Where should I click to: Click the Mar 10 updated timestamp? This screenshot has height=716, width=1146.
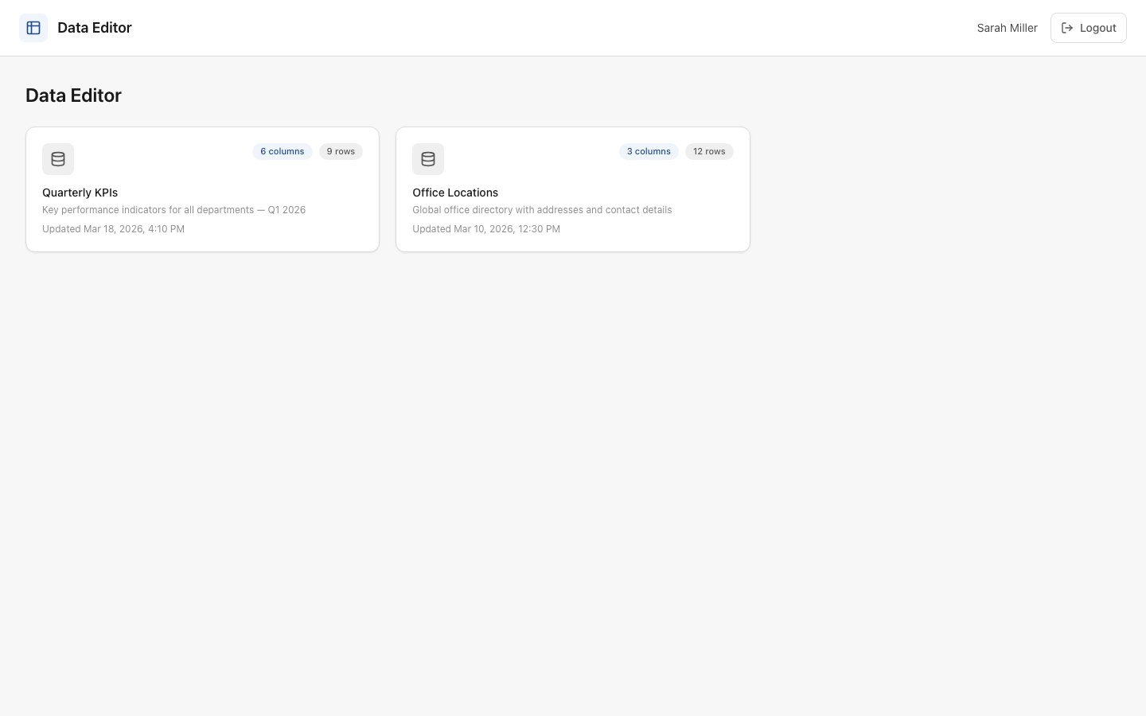[x=486, y=228]
